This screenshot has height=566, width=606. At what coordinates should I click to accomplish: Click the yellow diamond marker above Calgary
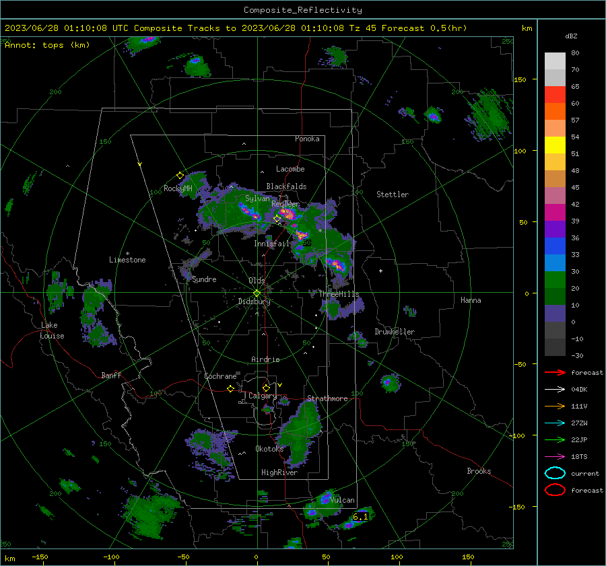pos(266,388)
